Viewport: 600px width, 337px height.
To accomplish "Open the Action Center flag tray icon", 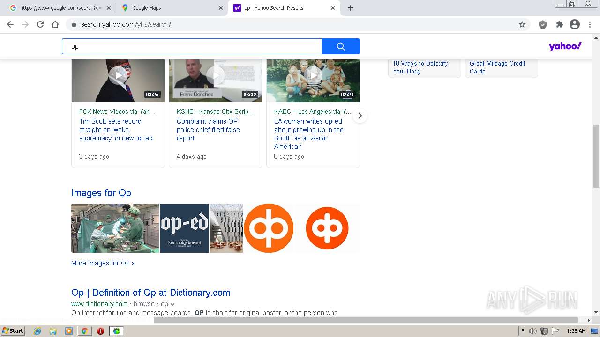I will click(555, 331).
